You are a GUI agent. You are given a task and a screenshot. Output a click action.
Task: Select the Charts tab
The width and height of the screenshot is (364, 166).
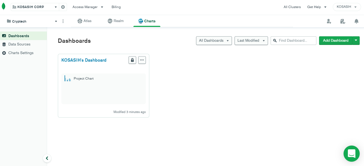click(147, 21)
